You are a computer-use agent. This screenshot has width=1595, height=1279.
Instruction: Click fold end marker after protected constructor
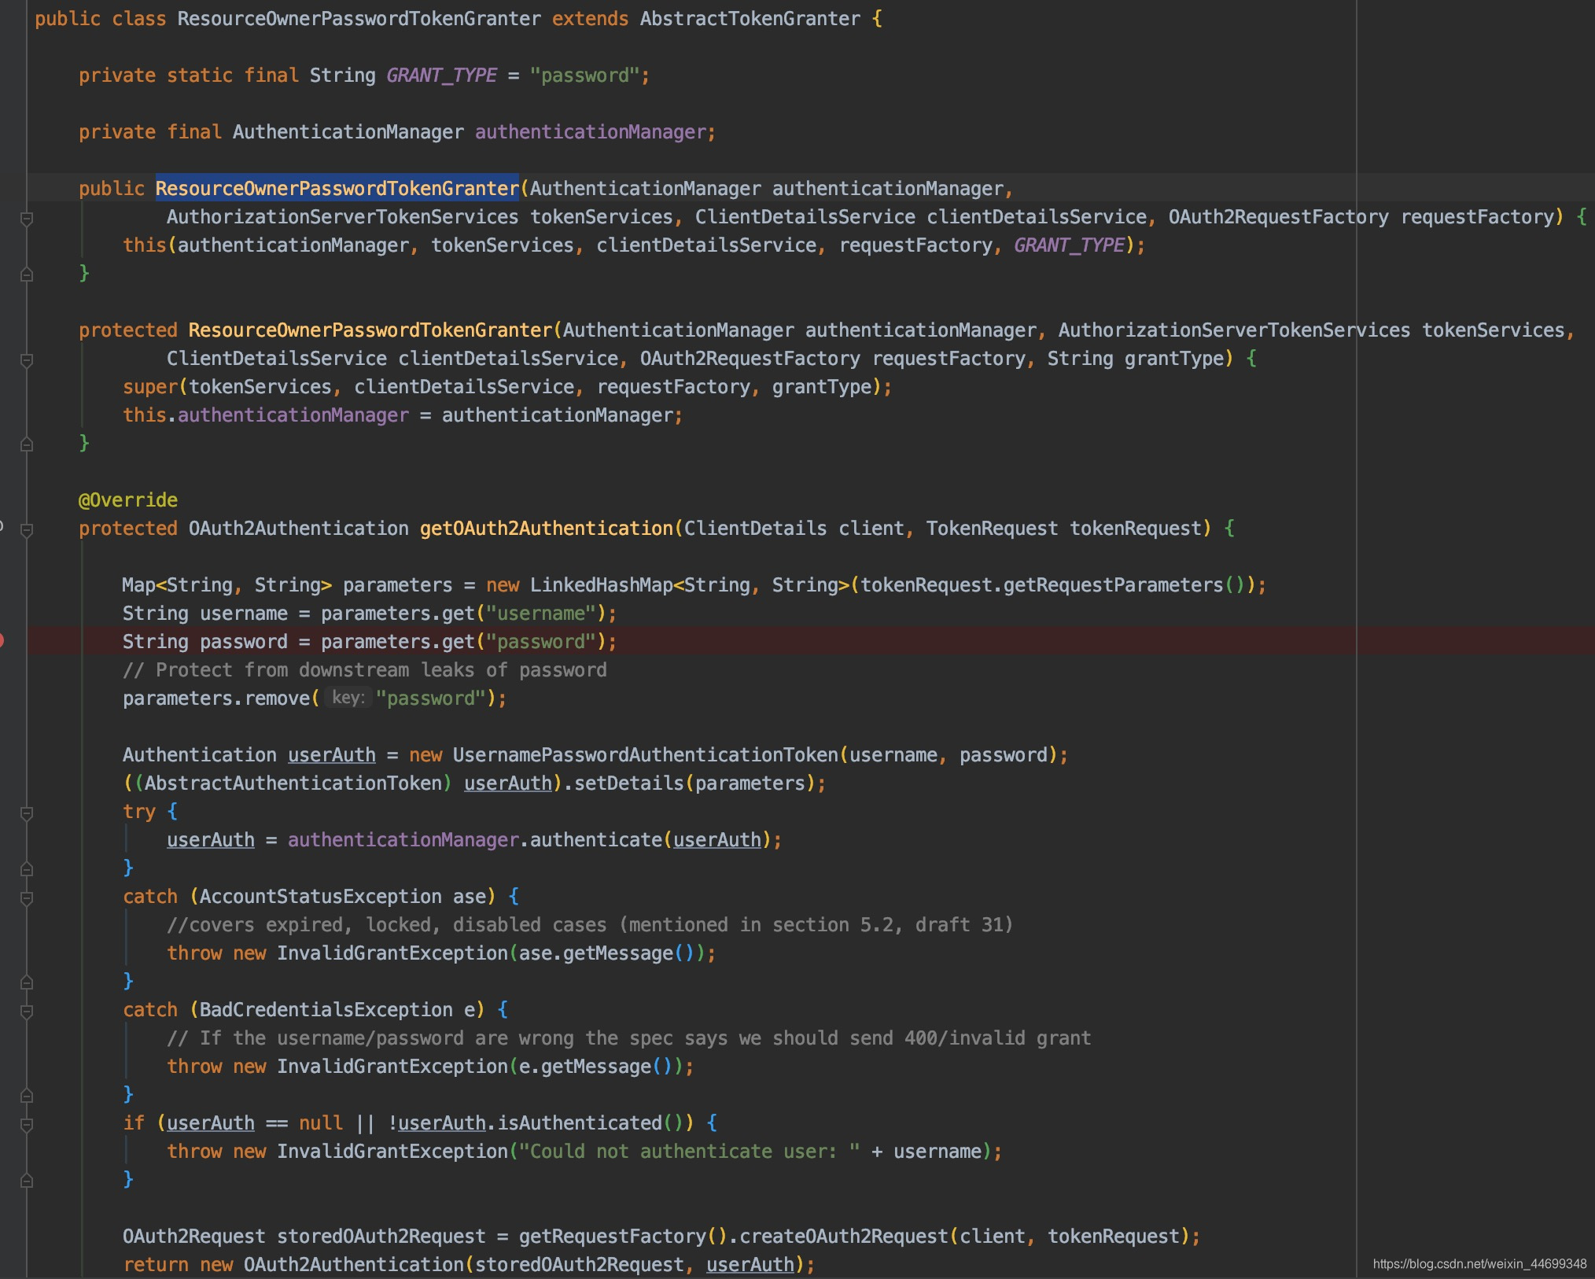pyautogui.click(x=26, y=444)
